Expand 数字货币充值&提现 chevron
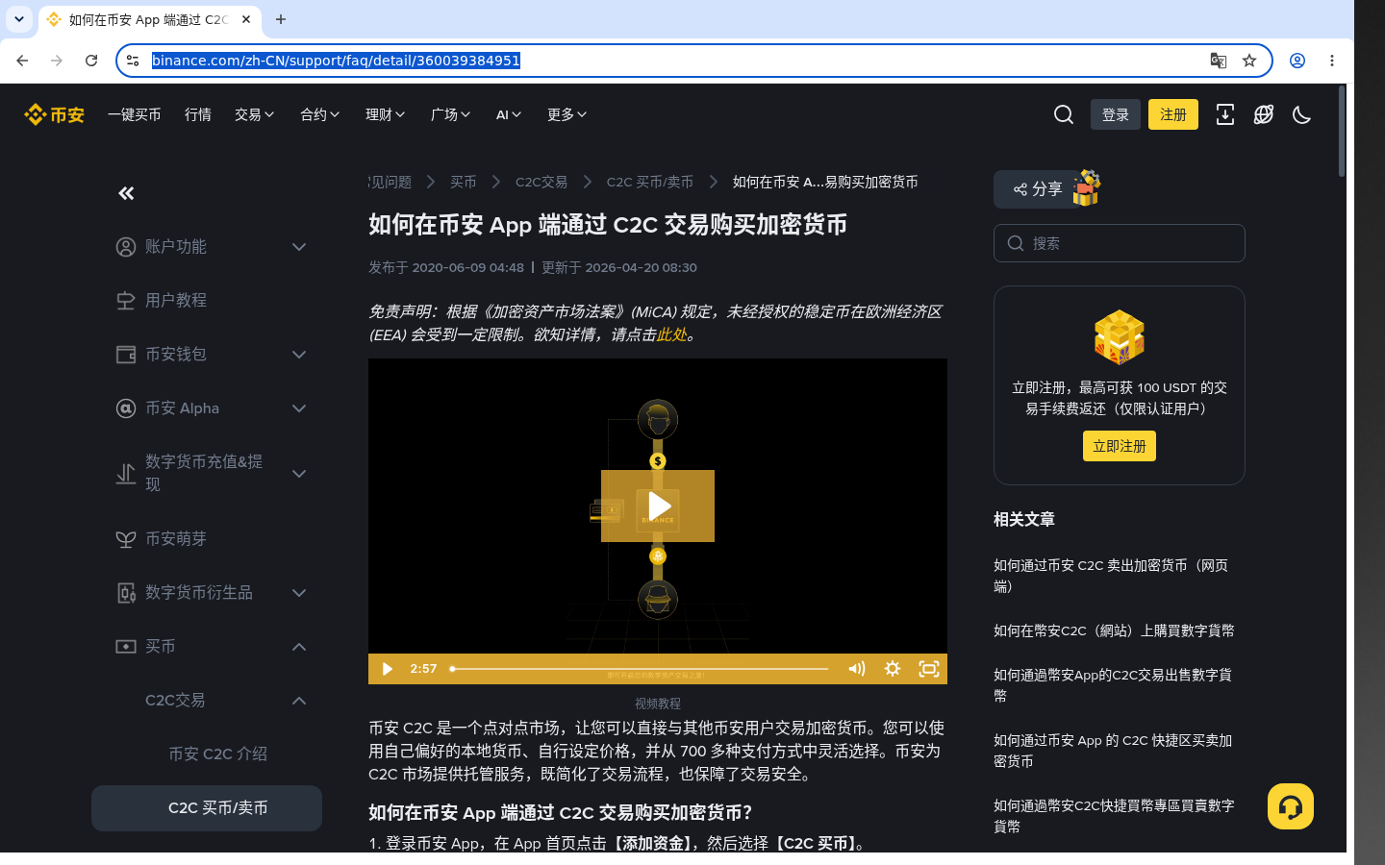This screenshot has height=865, width=1385. pyautogui.click(x=299, y=474)
